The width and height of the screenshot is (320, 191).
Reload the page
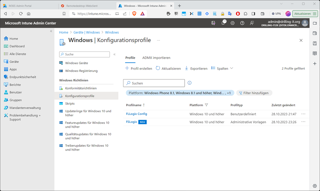[x=21, y=14]
